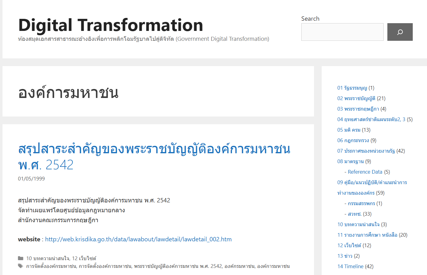427x275 pixels.
Task: Open category 01 รัฐธรรมนูญ
Action: (352, 88)
